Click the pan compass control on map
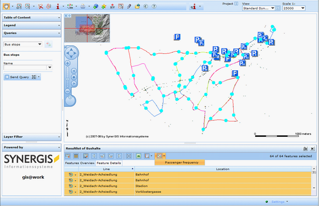 coord(71,53)
